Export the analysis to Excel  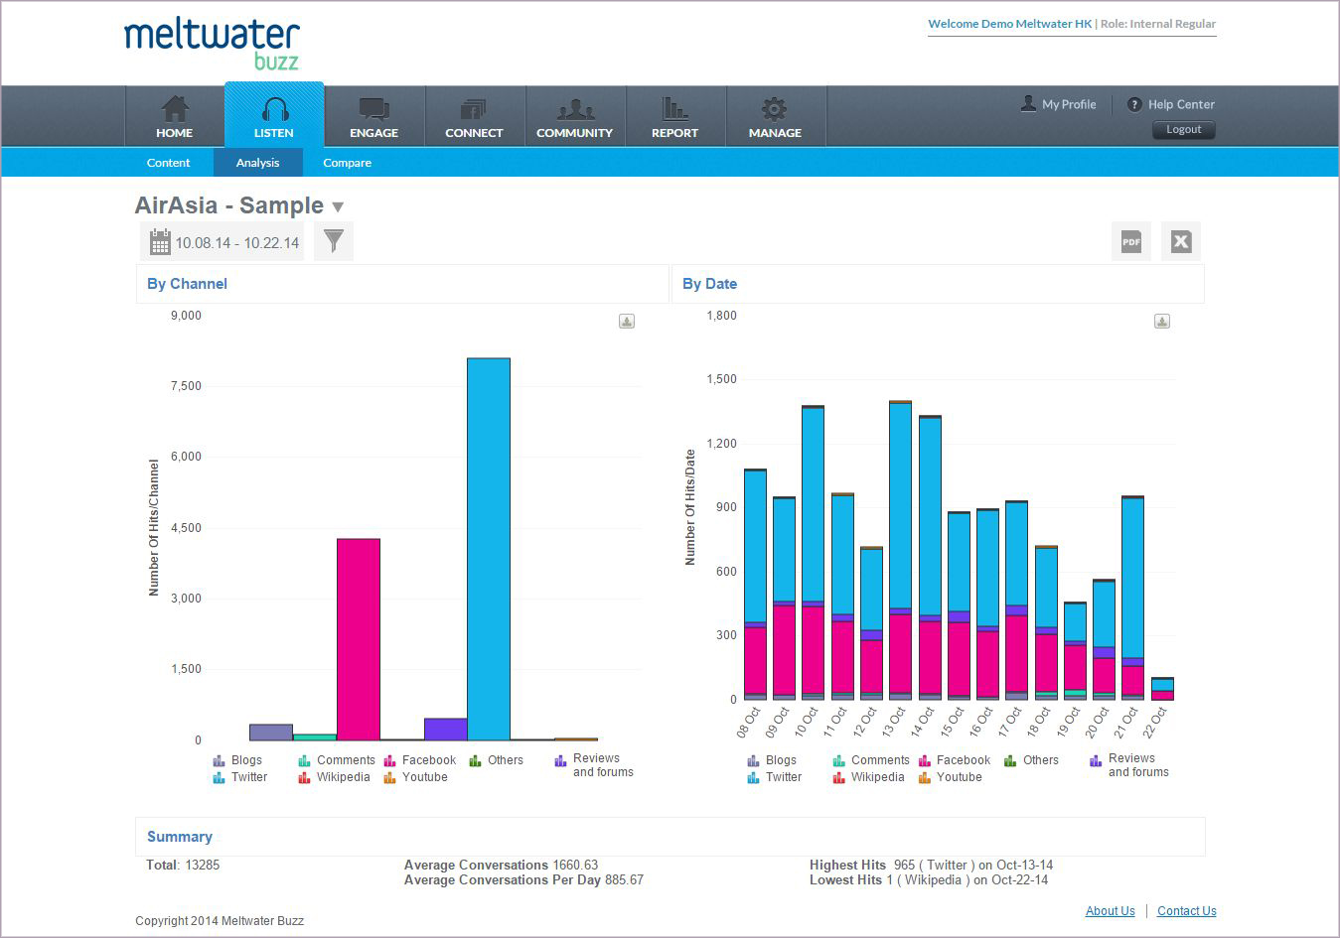pyautogui.click(x=1180, y=241)
